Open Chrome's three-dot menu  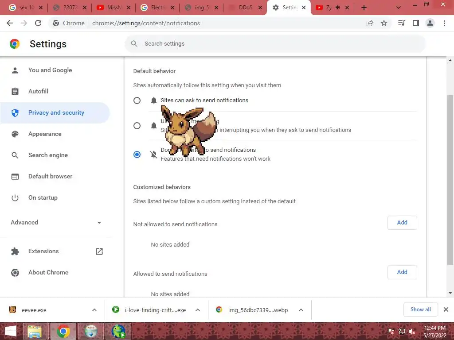(x=444, y=23)
